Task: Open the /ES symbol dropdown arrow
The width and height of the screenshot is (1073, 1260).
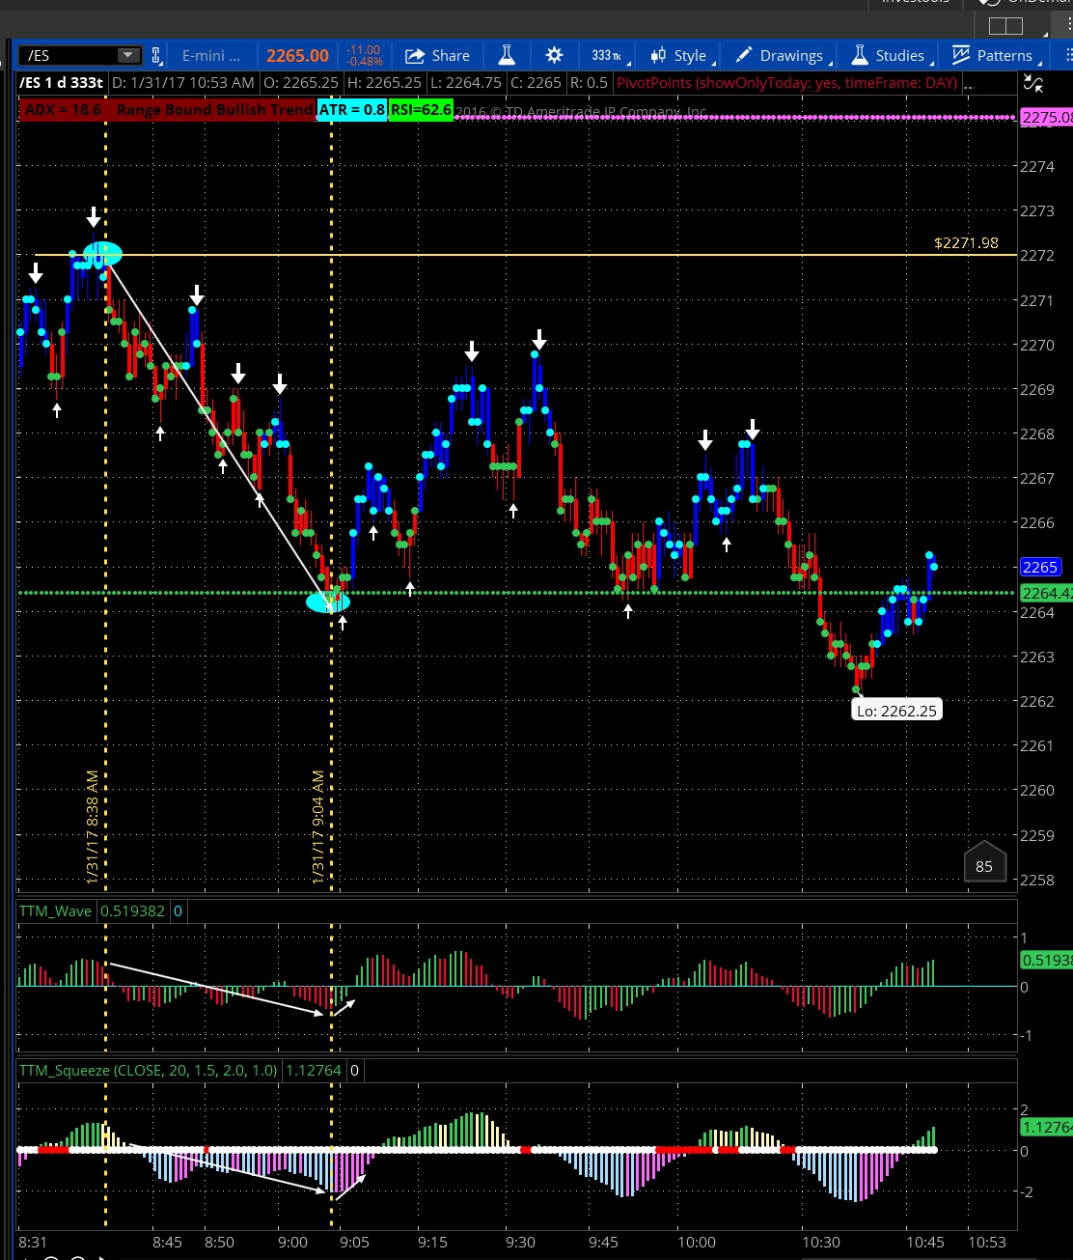Action: (x=127, y=56)
